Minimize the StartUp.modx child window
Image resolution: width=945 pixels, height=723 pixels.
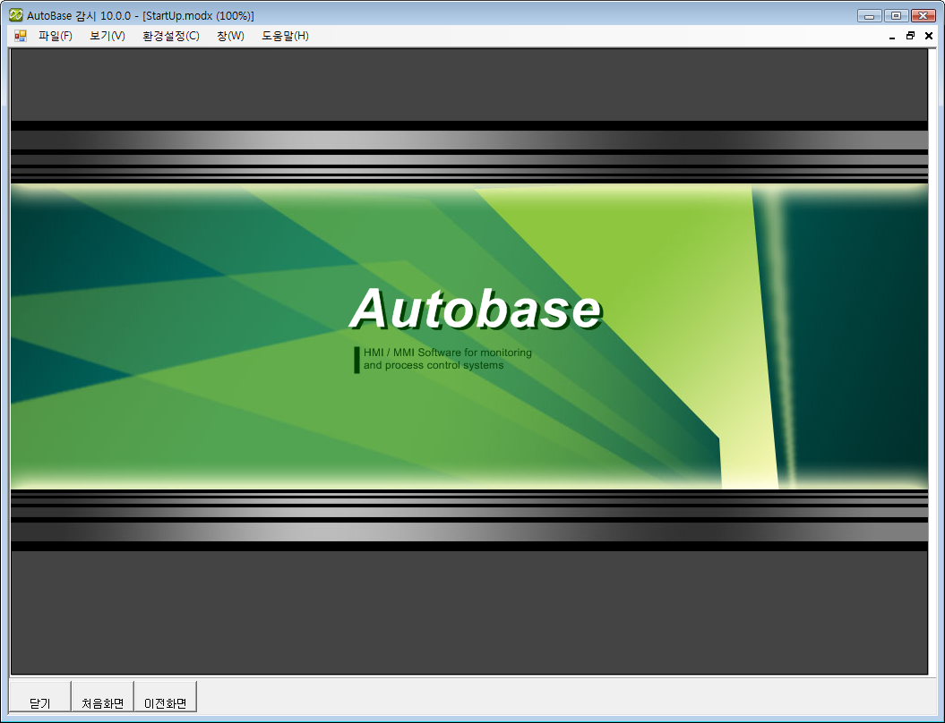pyautogui.click(x=892, y=36)
